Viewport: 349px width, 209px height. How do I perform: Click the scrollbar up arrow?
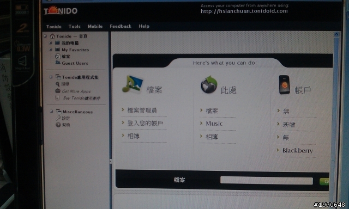[x=336, y=34]
